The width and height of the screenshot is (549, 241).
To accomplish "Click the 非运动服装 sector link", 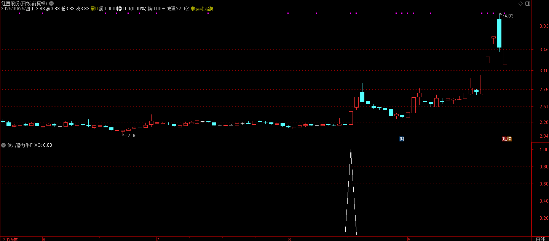I will 202,9.
